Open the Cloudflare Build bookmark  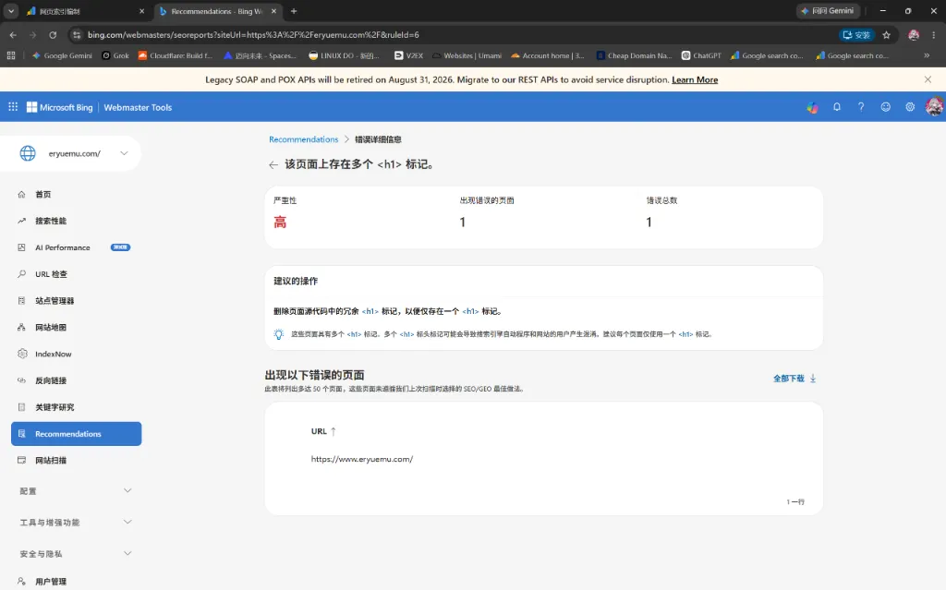coord(176,55)
